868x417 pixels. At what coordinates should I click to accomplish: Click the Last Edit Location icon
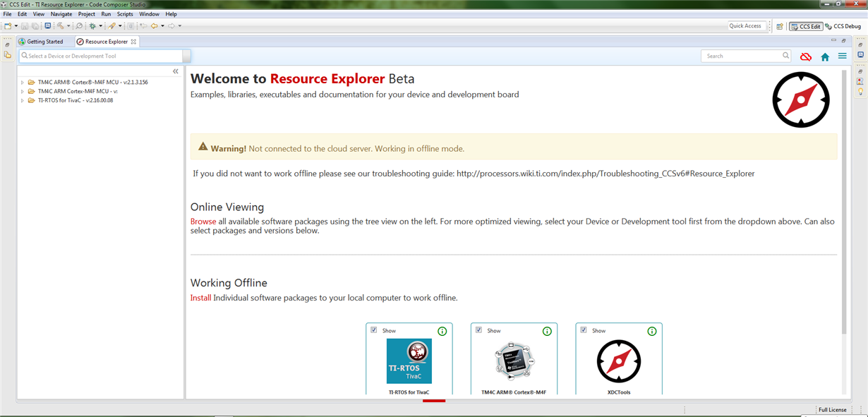click(143, 26)
